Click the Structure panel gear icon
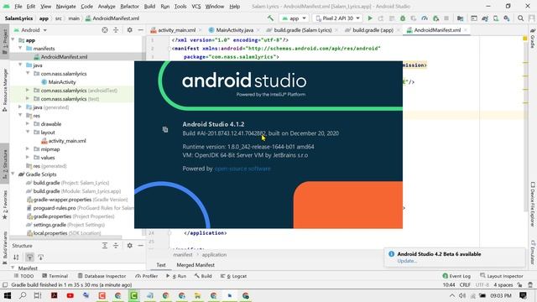537x302 pixels. (129, 246)
